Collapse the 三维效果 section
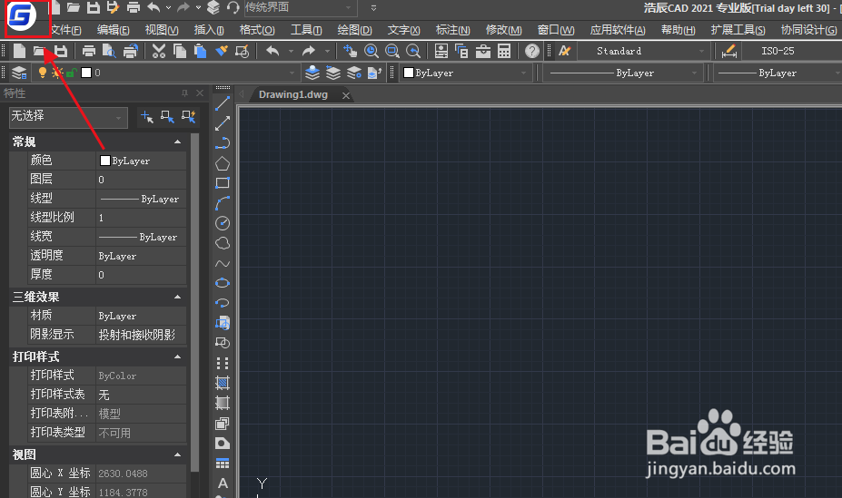 [x=177, y=297]
